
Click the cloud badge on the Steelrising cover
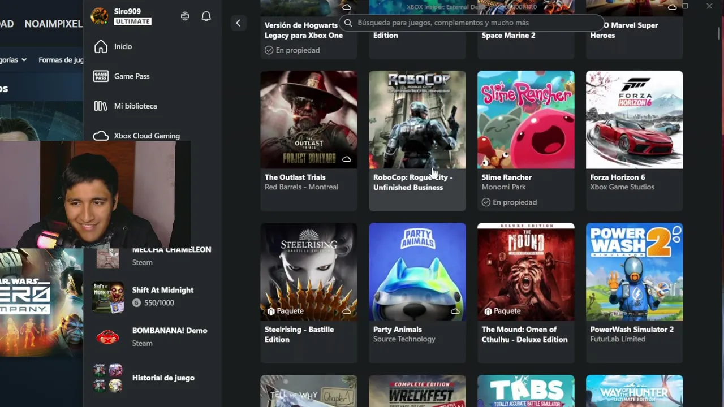click(x=346, y=311)
